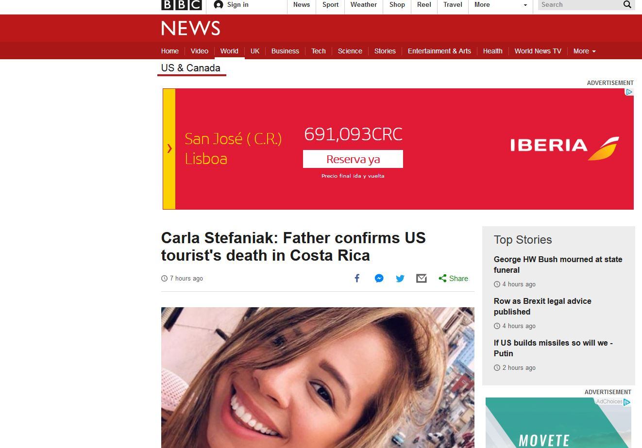Click the BBC logo
642x448 pixels.
pos(182,4)
